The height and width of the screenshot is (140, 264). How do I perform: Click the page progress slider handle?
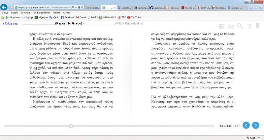click(x=71, y=126)
